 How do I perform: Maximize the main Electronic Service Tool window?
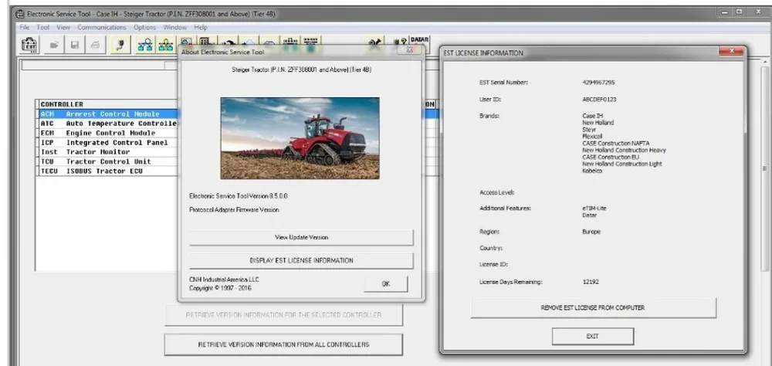[740, 12]
